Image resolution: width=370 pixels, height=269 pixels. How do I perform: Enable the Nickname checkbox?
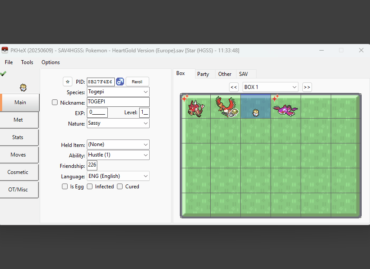pyautogui.click(x=55, y=102)
